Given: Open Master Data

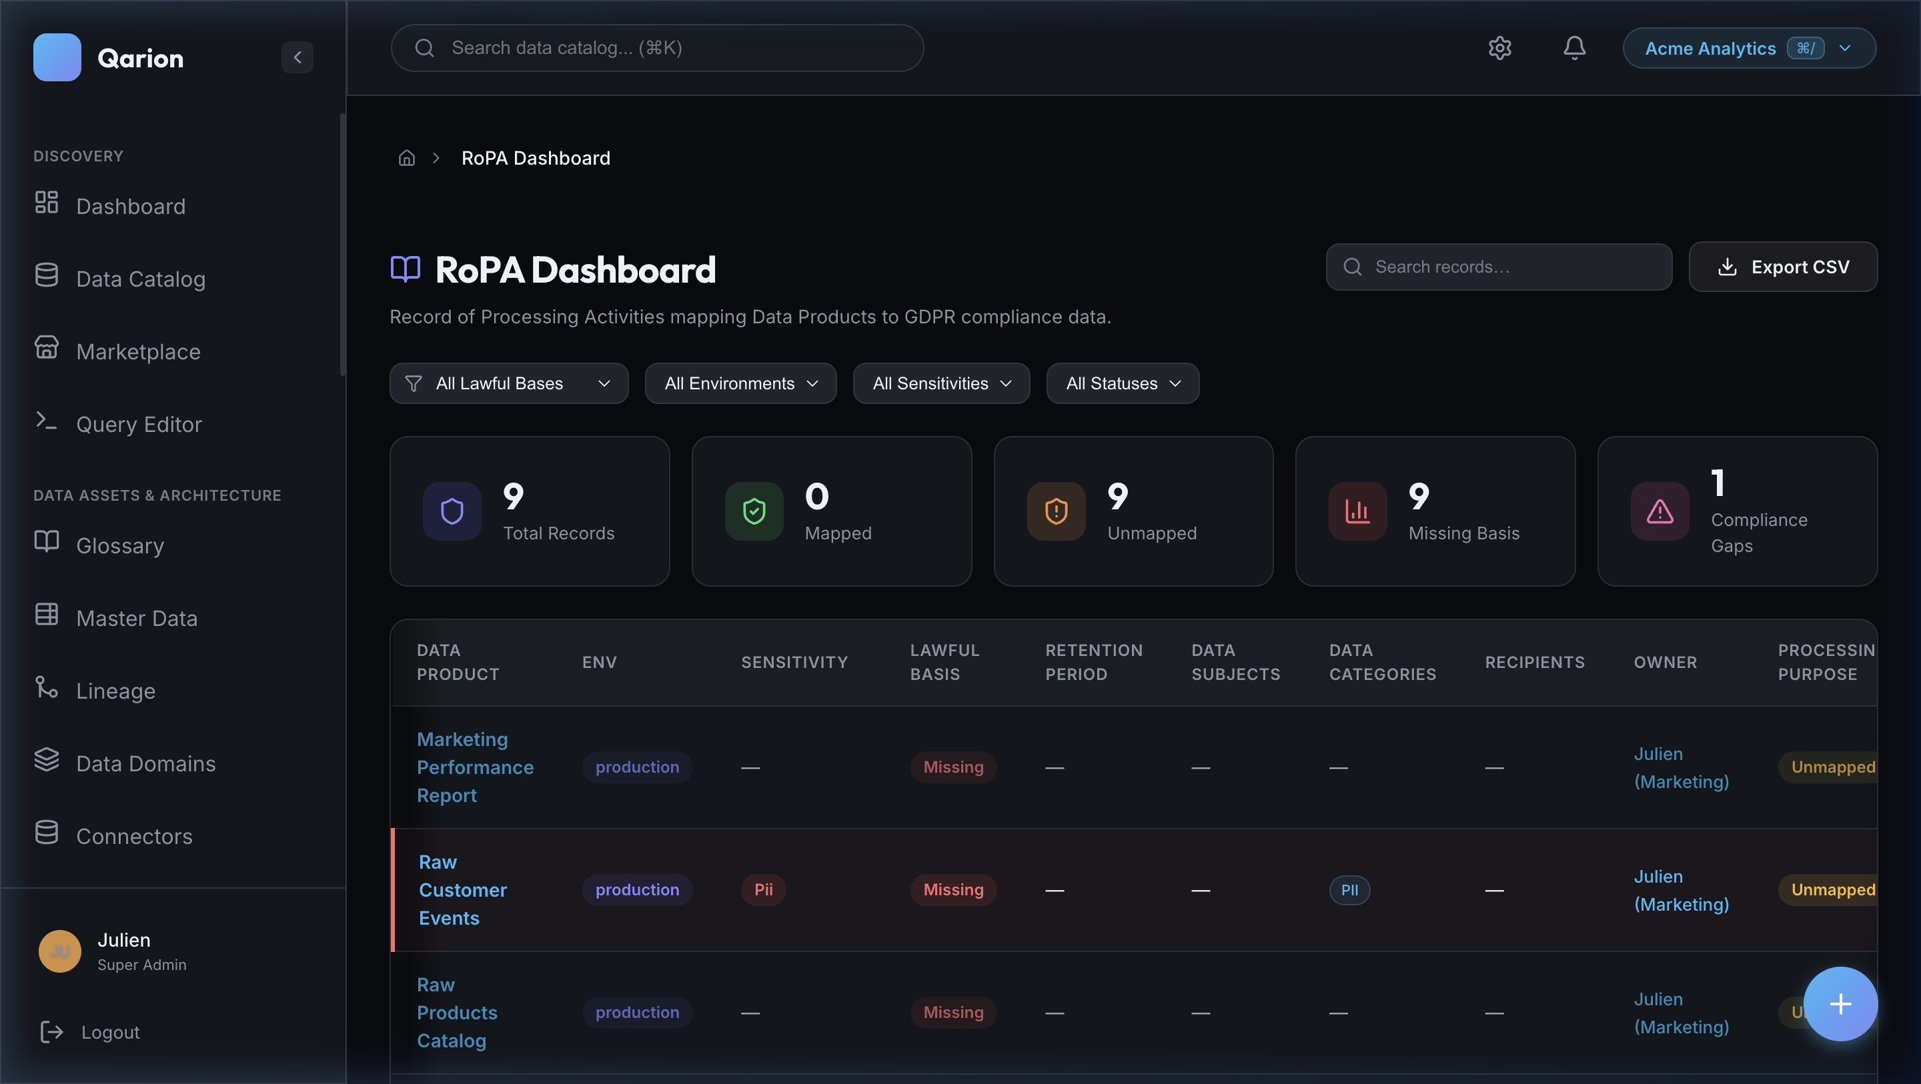Looking at the screenshot, I should pyautogui.click(x=137, y=617).
